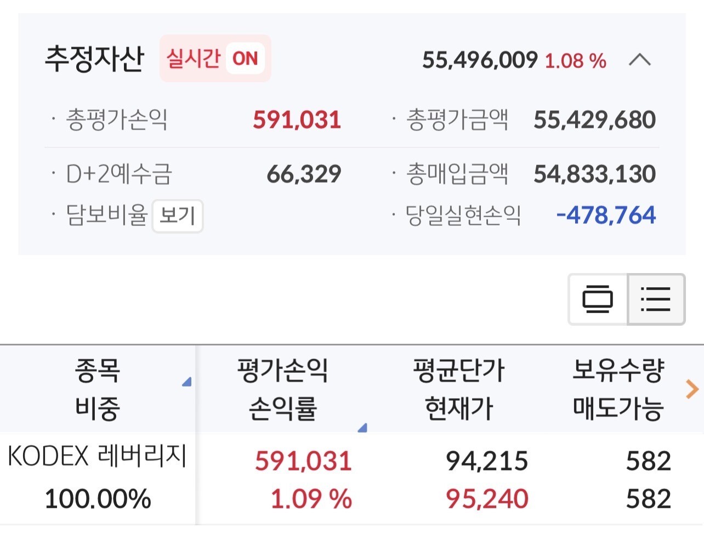Toggle real-time 실시간 ON switch
This screenshot has width=704, height=539.
point(215,59)
